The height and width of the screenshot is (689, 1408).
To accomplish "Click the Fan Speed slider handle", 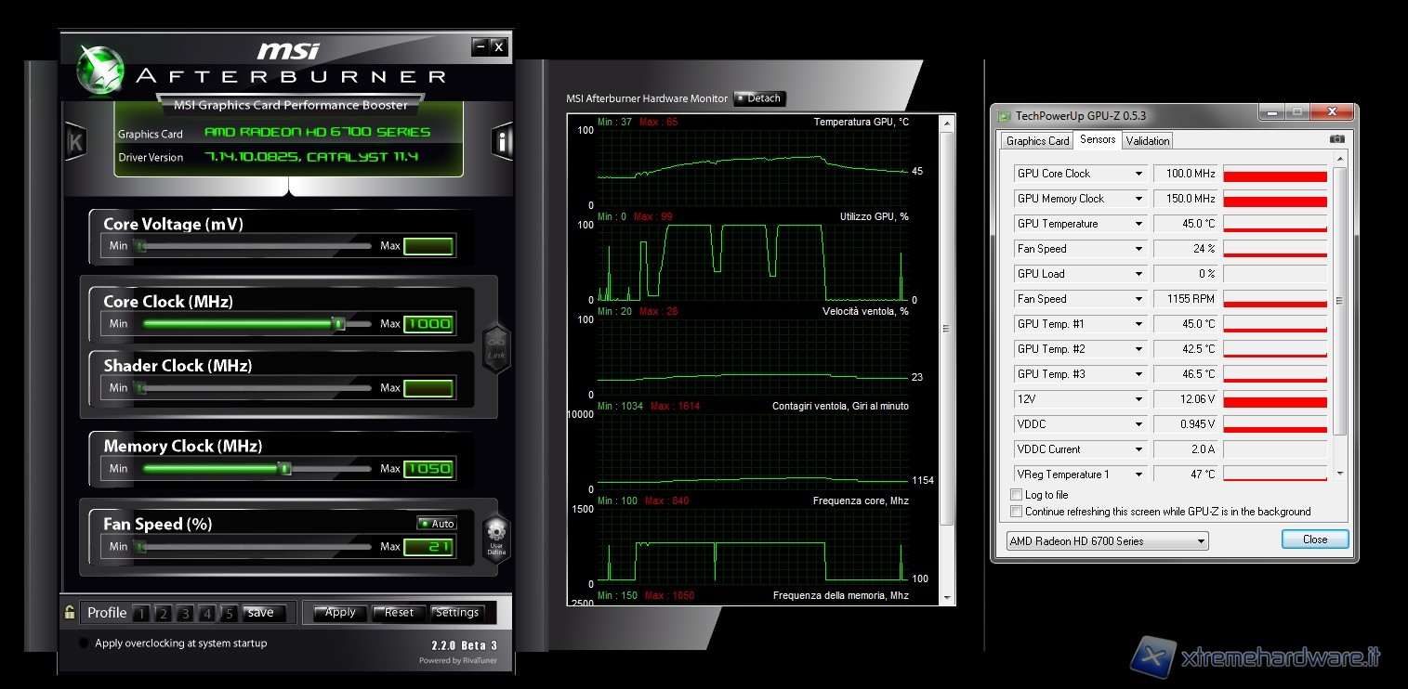I will (140, 546).
